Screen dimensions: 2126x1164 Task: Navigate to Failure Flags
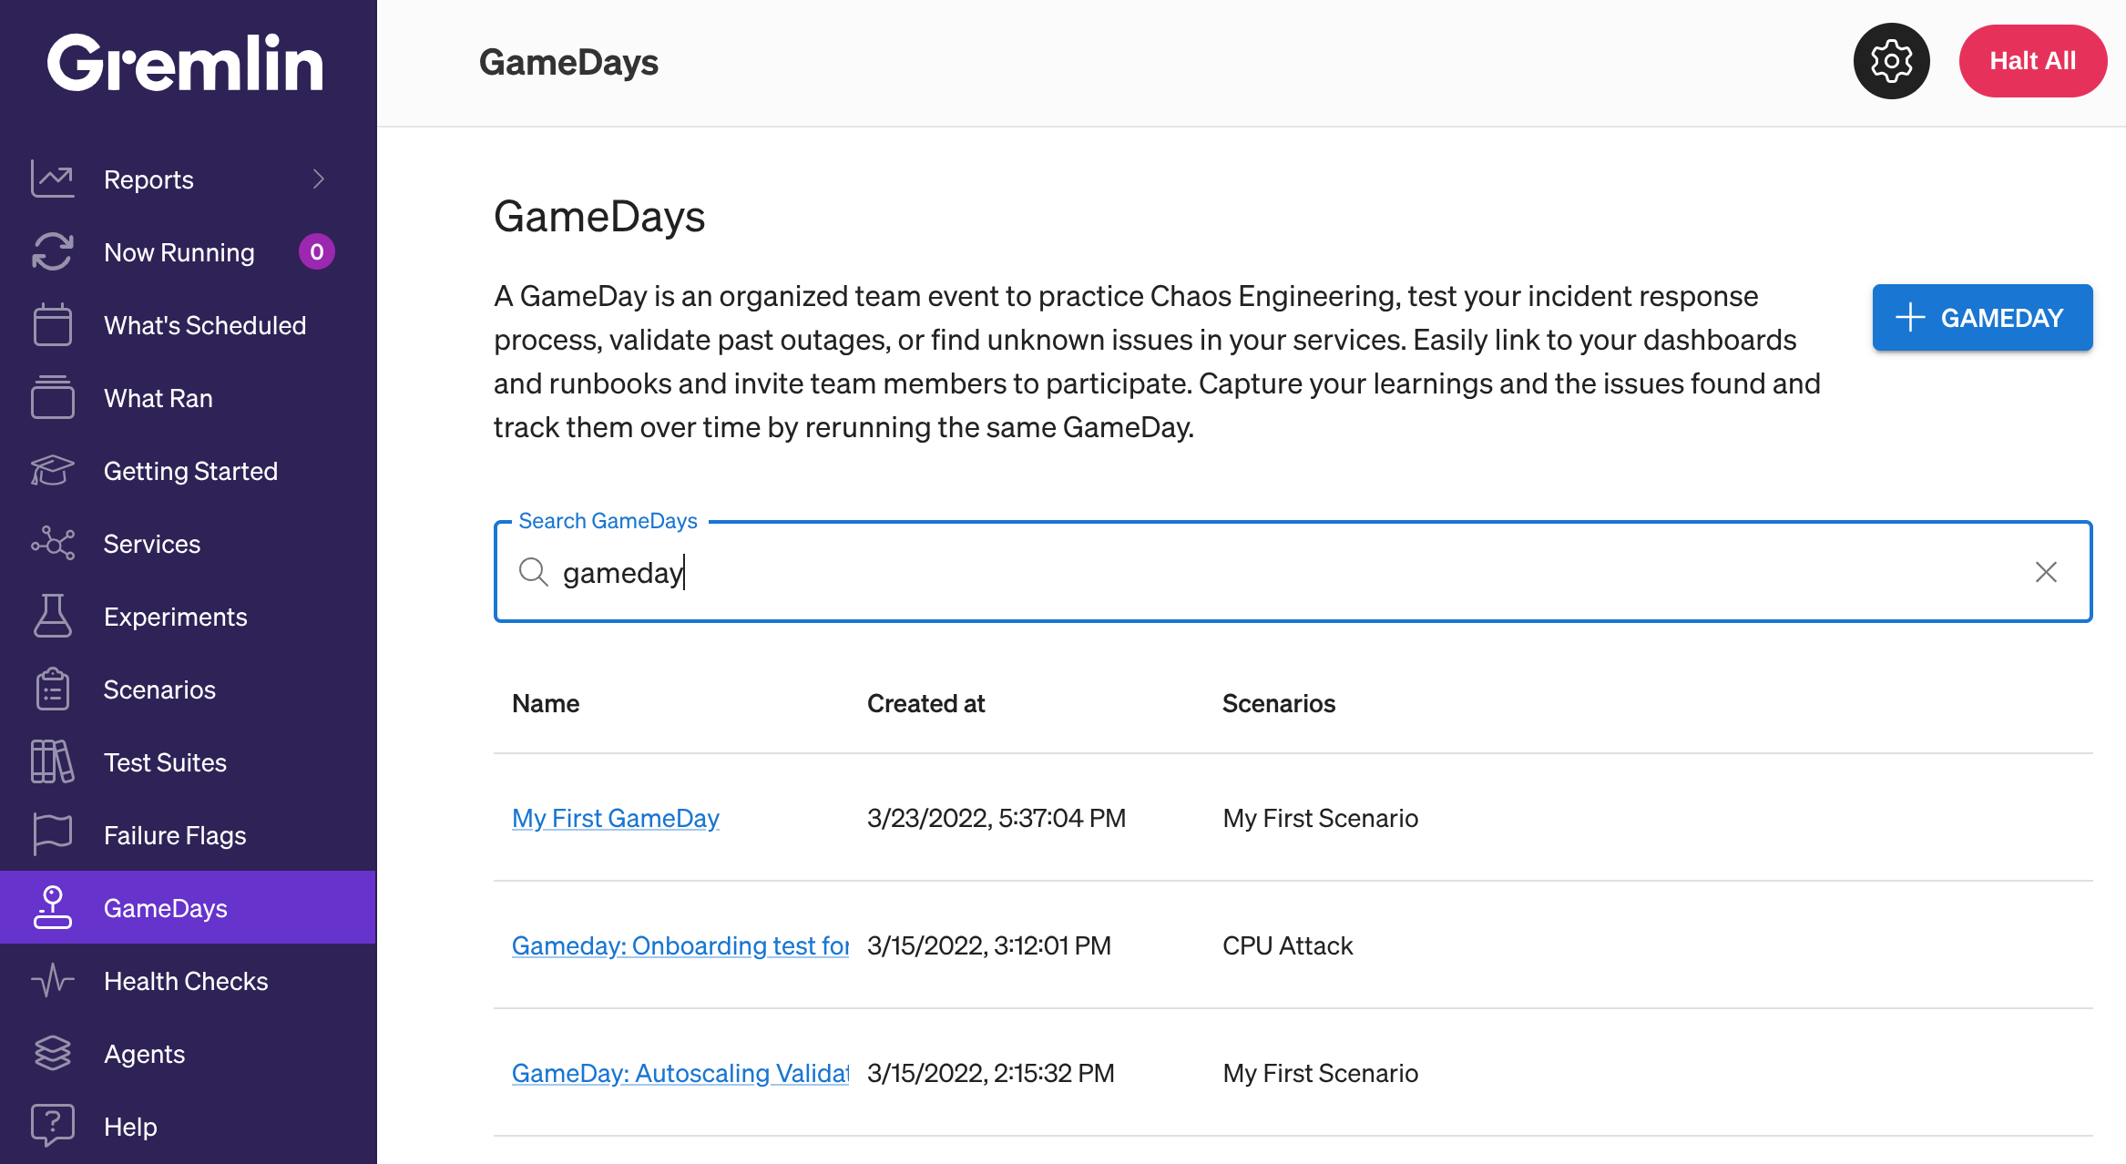188,834
